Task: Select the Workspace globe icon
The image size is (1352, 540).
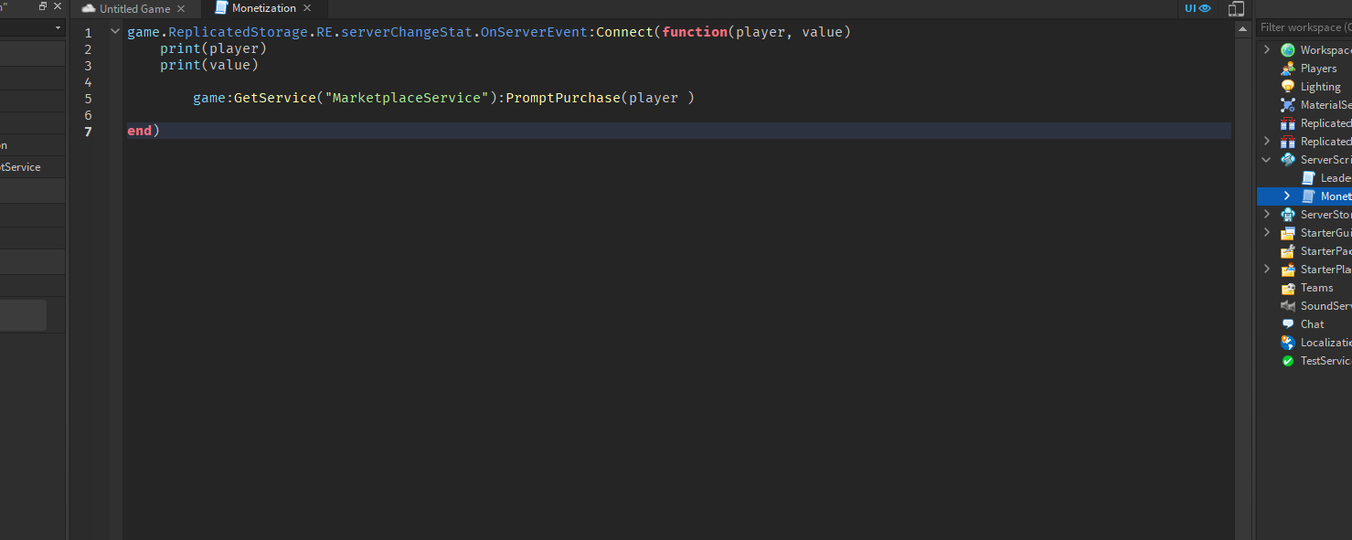Action: click(1288, 49)
